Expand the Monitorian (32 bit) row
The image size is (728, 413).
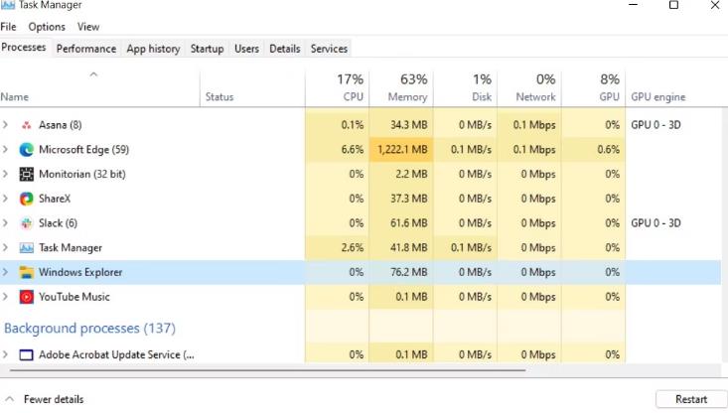pyautogui.click(x=5, y=174)
